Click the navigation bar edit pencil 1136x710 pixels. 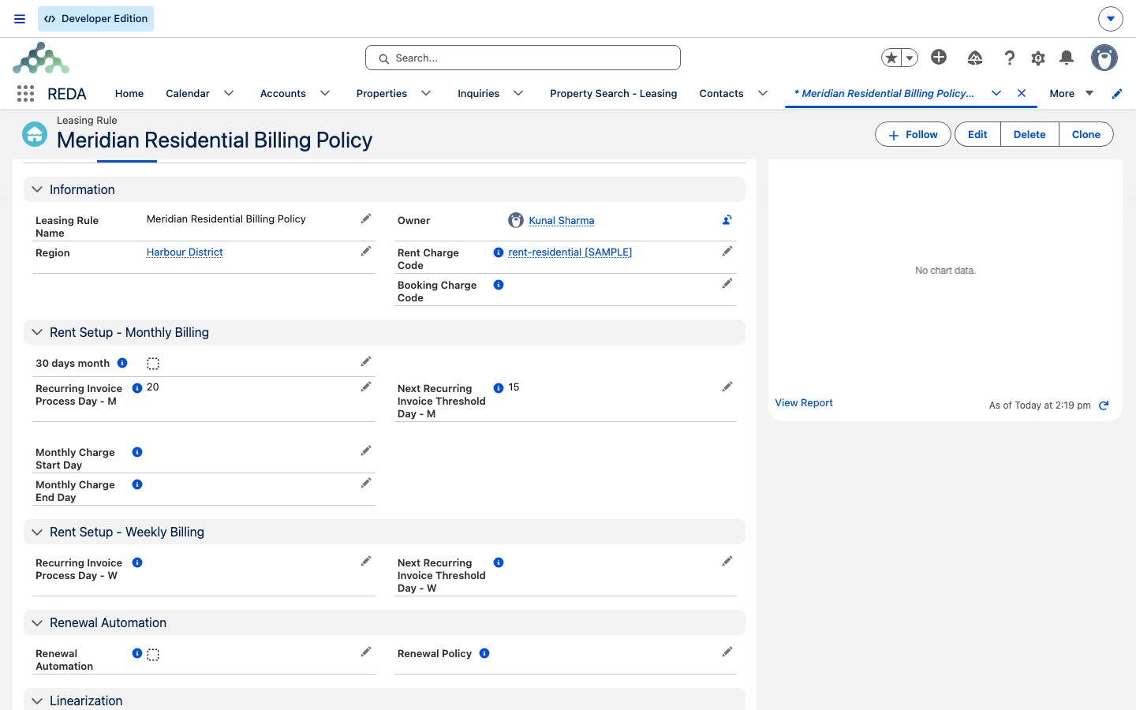tap(1117, 94)
